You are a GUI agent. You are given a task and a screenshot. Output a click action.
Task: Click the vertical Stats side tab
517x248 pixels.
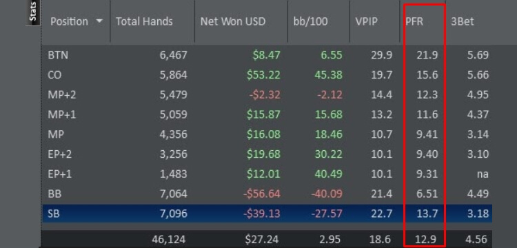click(x=33, y=12)
